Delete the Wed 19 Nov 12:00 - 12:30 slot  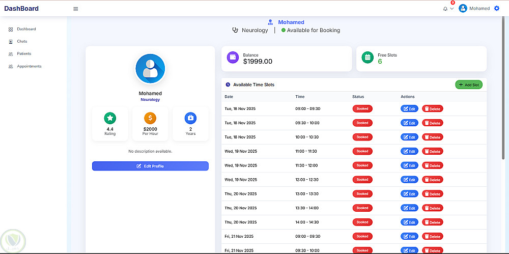coord(432,180)
